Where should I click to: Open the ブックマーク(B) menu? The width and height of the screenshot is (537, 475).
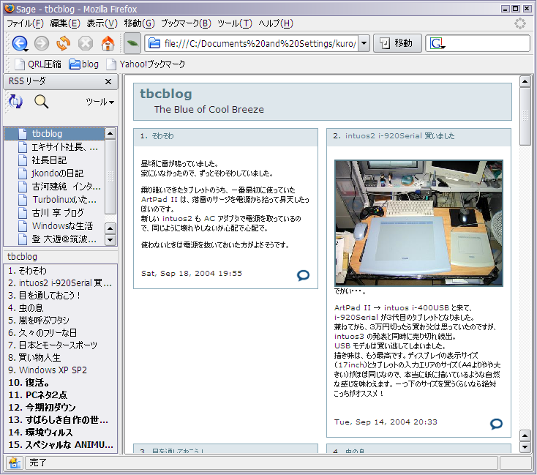(x=186, y=23)
